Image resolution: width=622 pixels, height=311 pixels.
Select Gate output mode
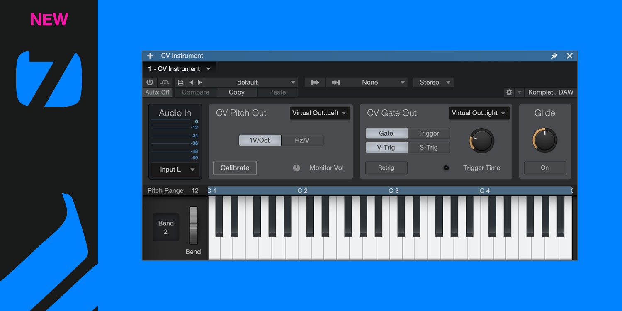(x=386, y=134)
